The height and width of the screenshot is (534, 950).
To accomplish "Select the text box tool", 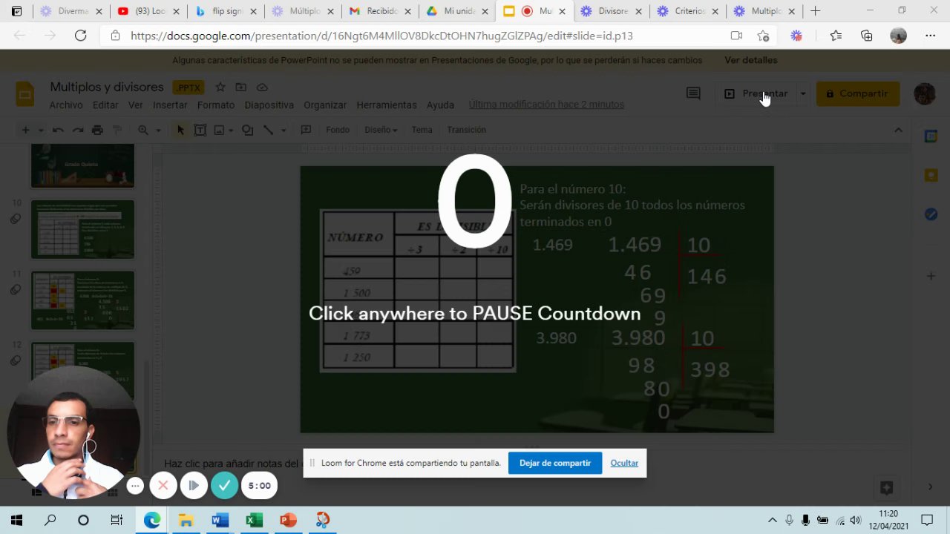I will click(200, 130).
